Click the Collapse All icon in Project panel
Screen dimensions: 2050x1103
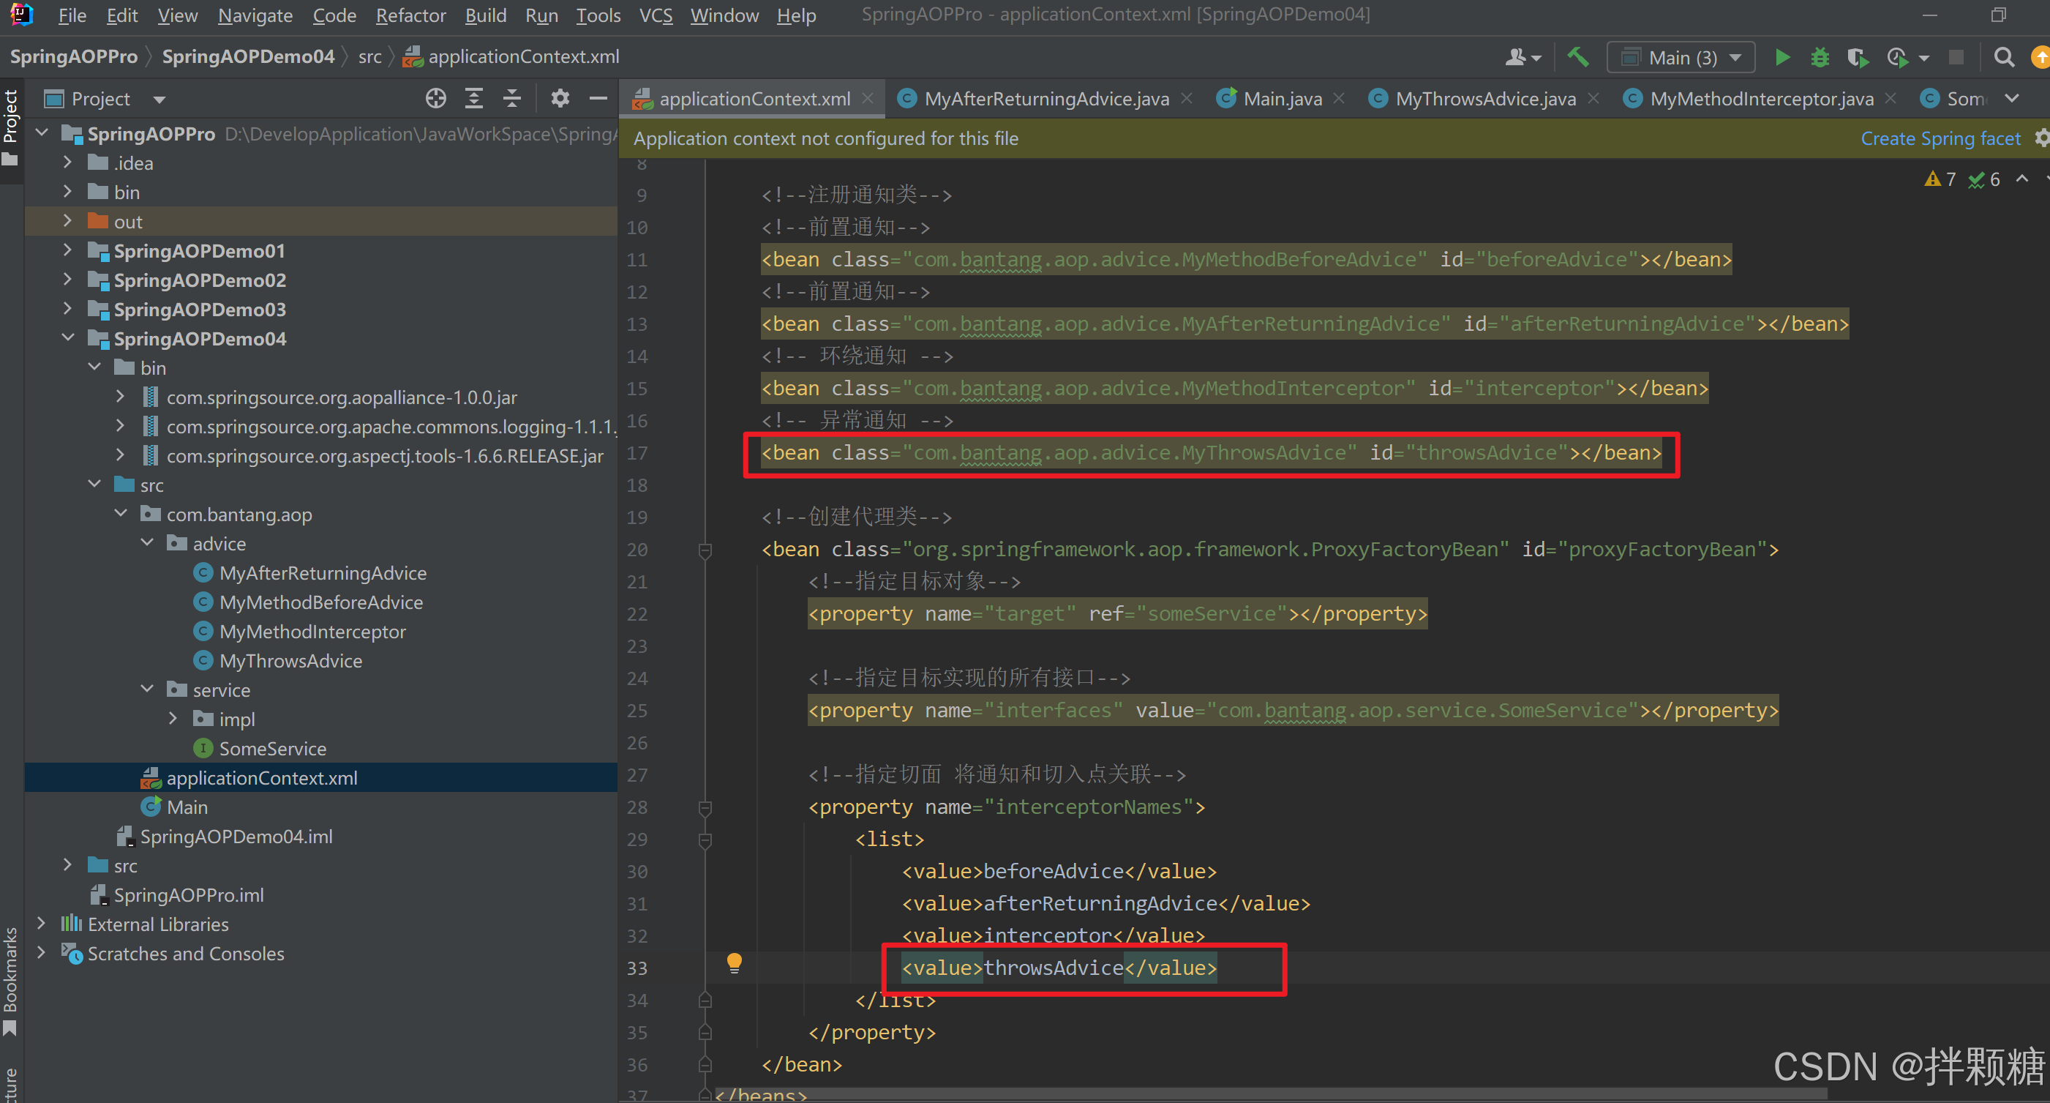point(512,99)
